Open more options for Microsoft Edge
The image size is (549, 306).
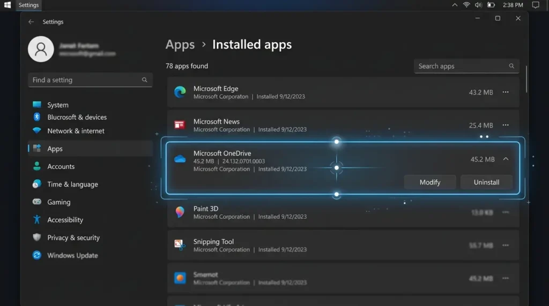(506, 92)
